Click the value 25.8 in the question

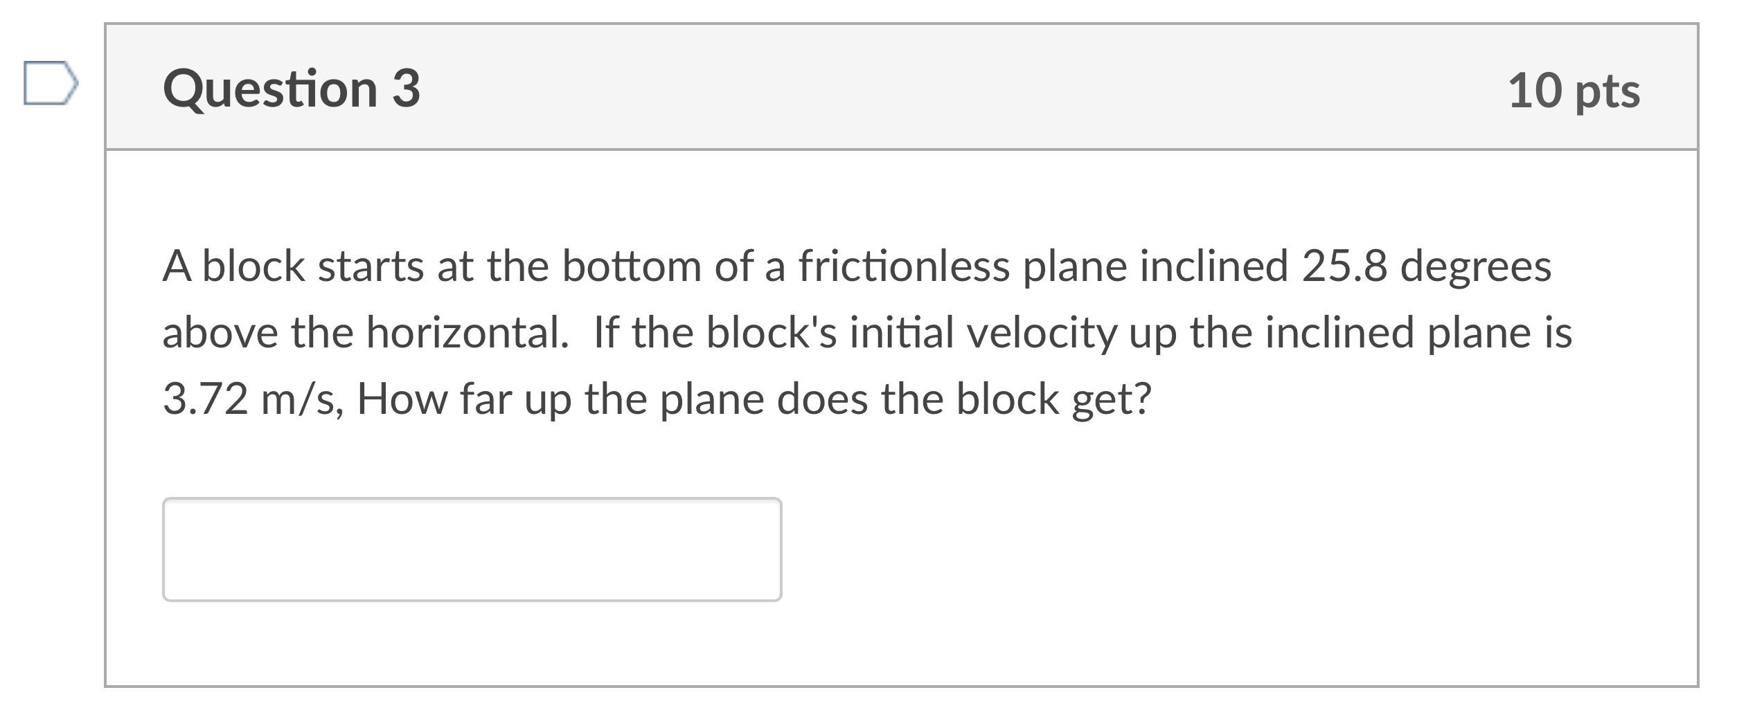[1345, 266]
